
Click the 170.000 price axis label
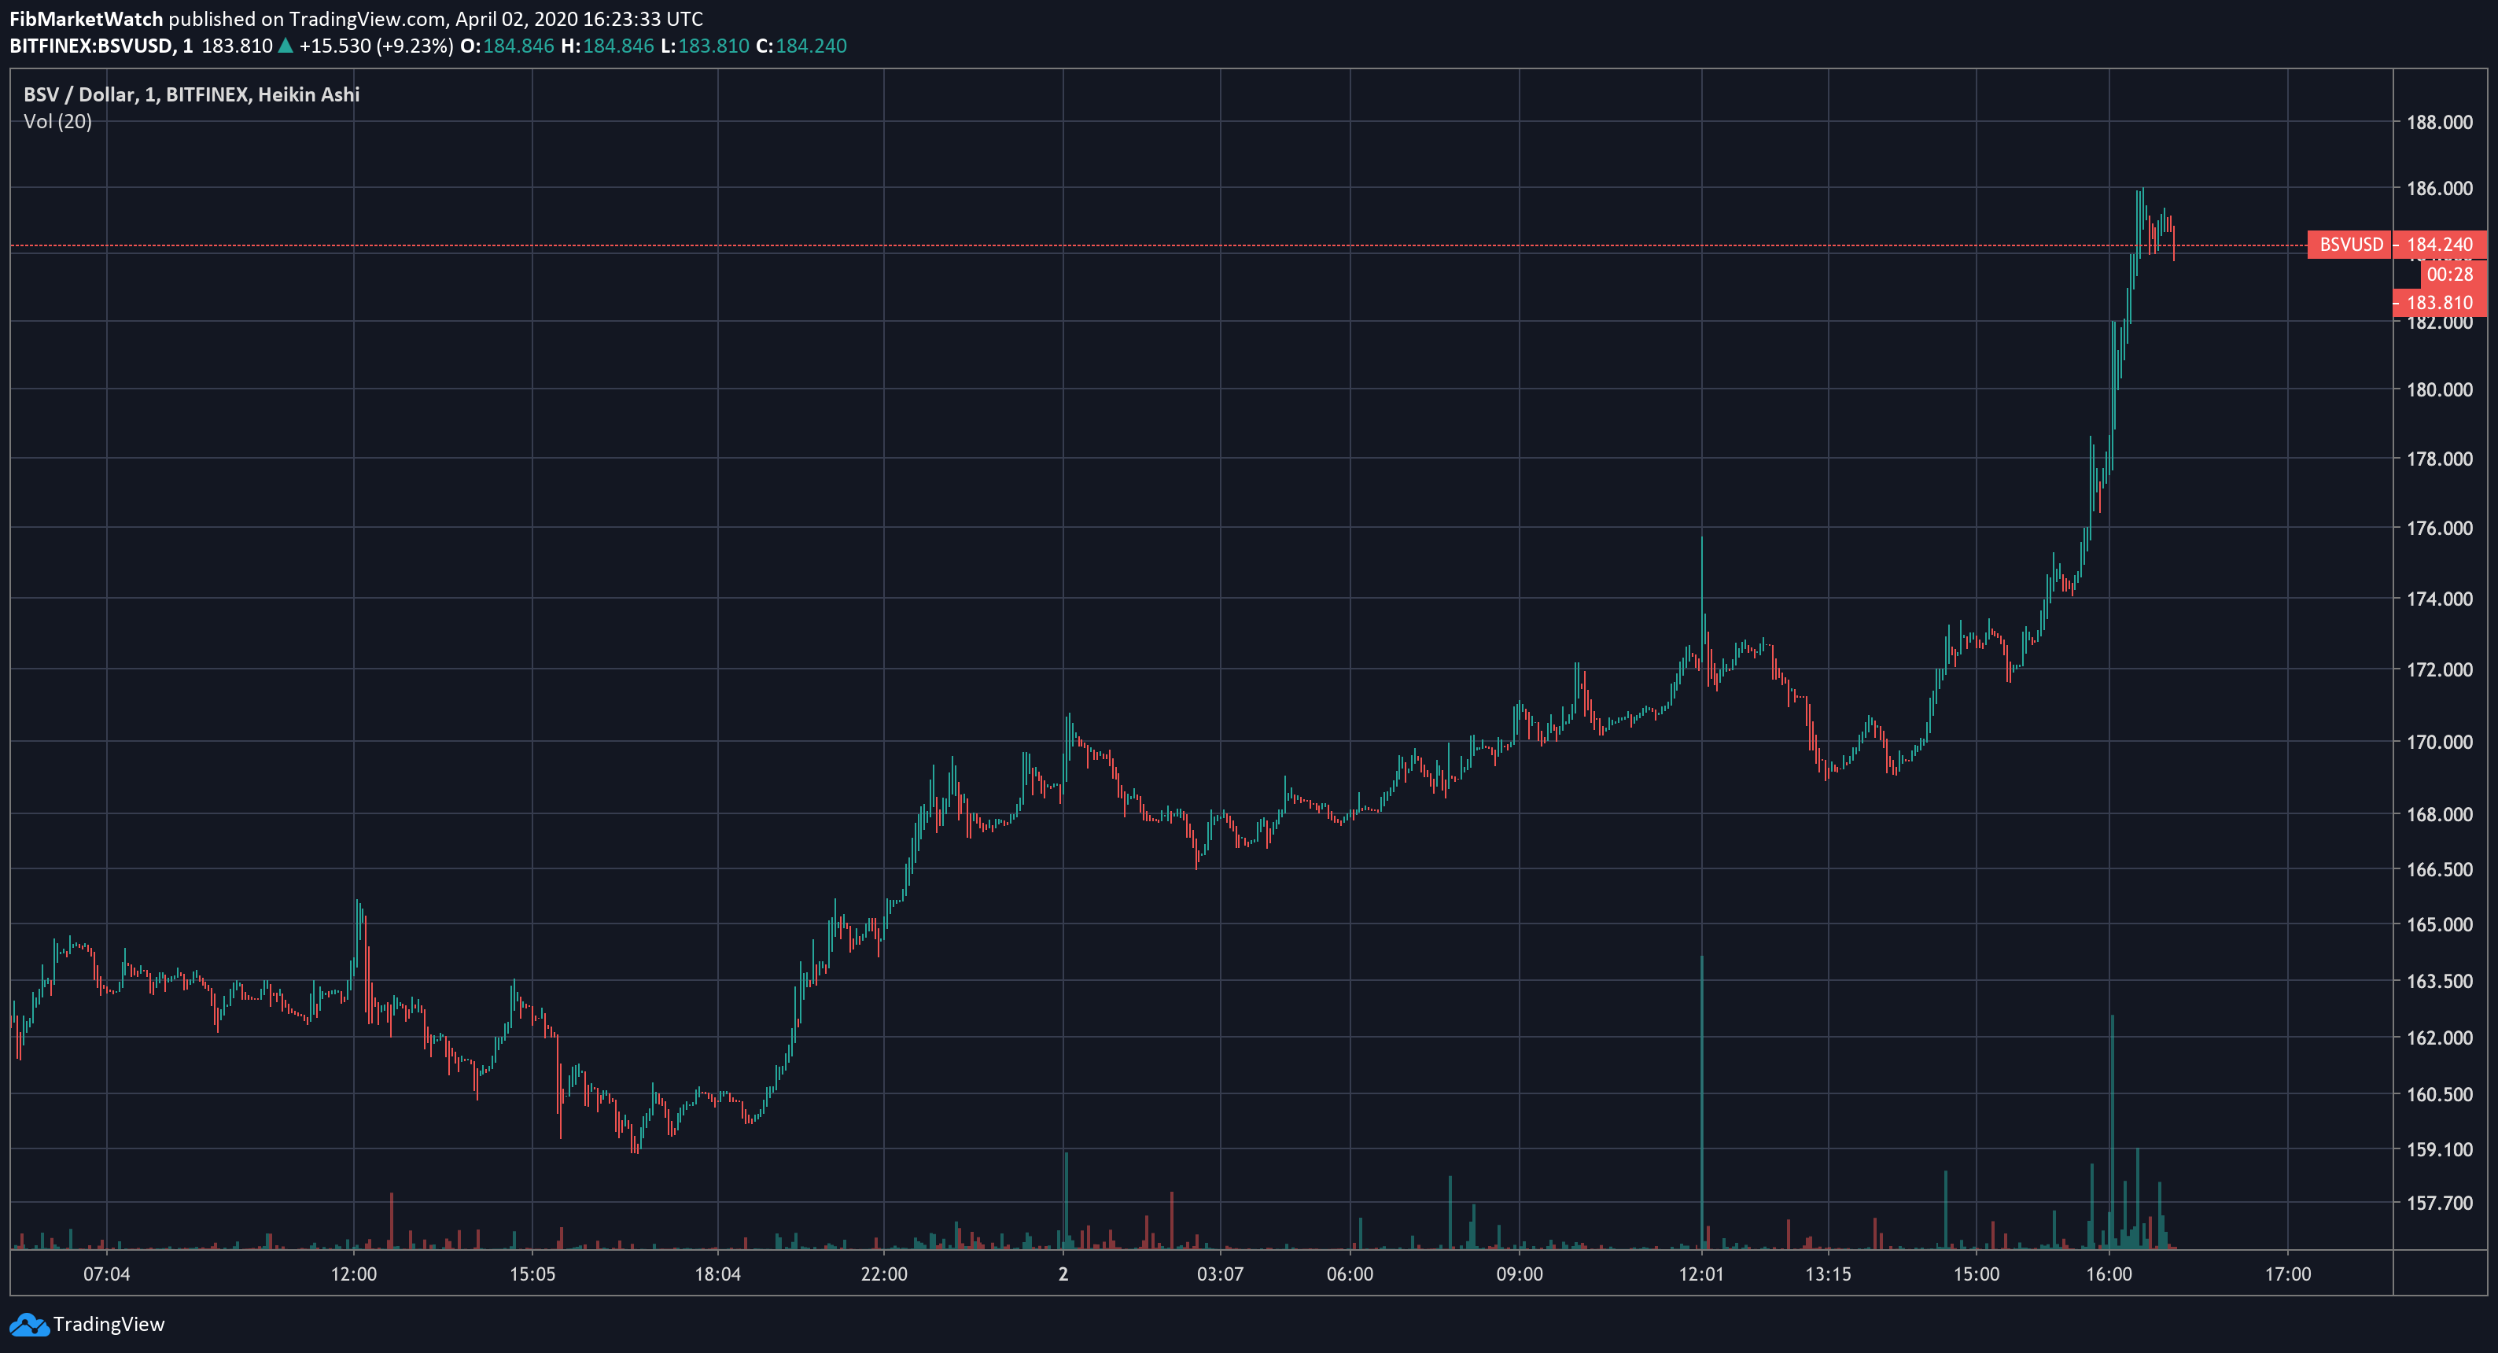[2440, 742]
